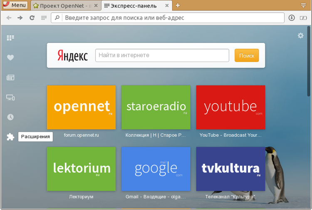Viewport: 312px width, 210px height.
Task: Go back to previous page
Action: (8, 18)
